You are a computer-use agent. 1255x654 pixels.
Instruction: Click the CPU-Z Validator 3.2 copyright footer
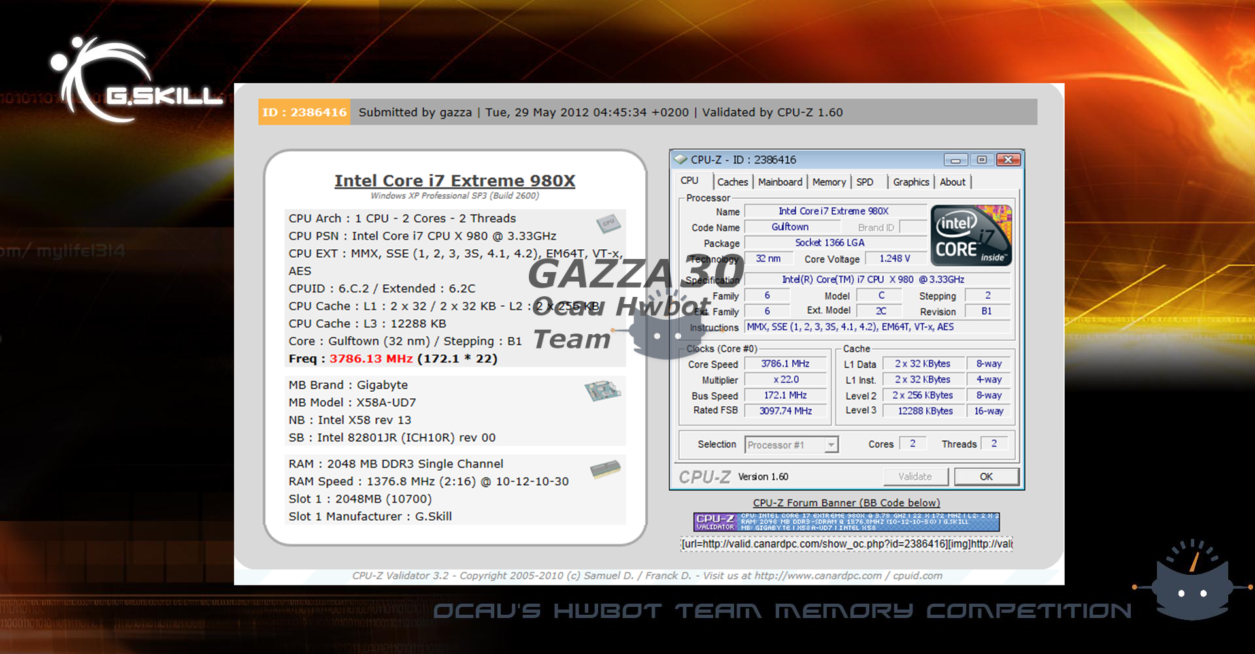pyautogui.click(x=647, y=576)
